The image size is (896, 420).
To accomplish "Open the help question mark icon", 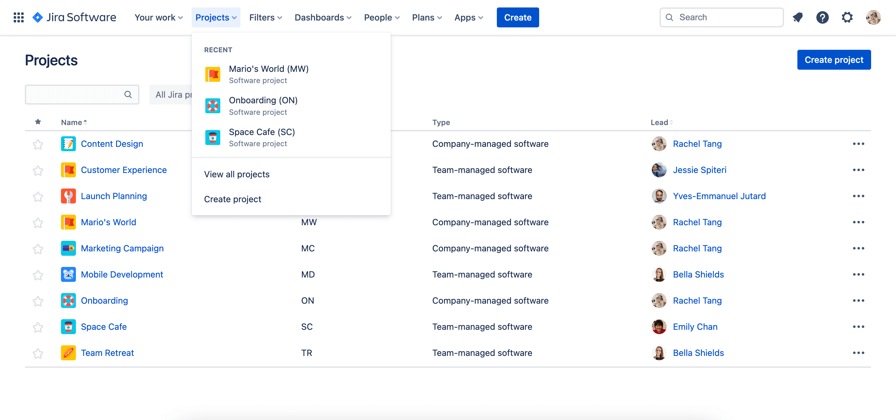I will pyautogui.click(x=822, y=17).
